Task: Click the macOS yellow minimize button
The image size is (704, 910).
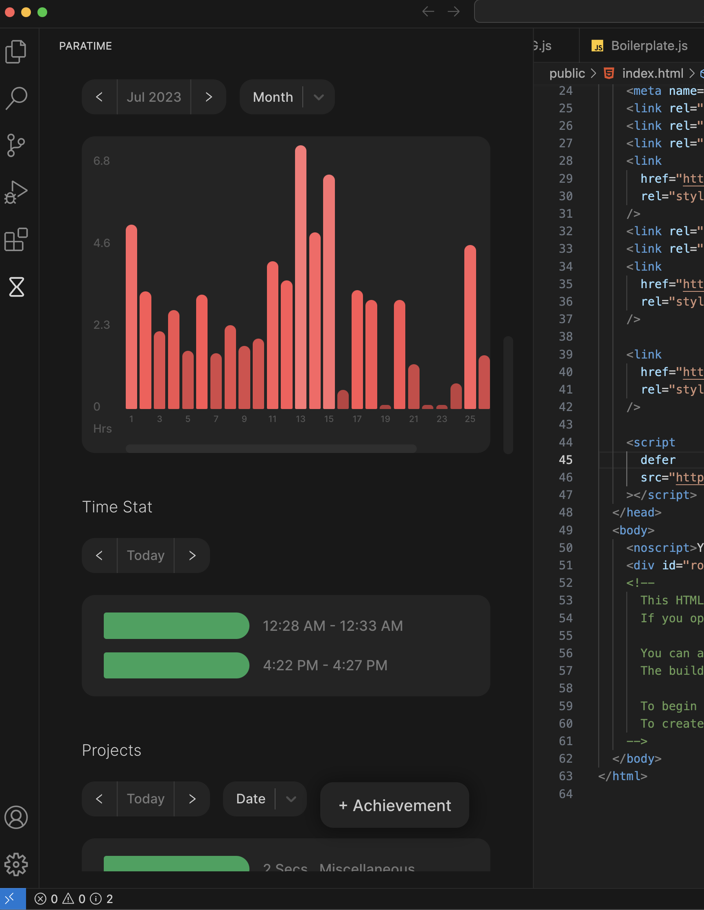Action: coord(26,12)
